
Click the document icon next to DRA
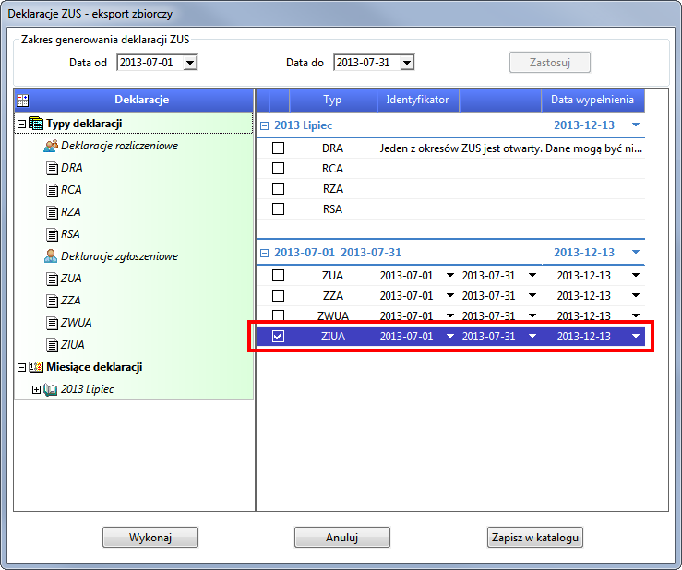[52, 168]
